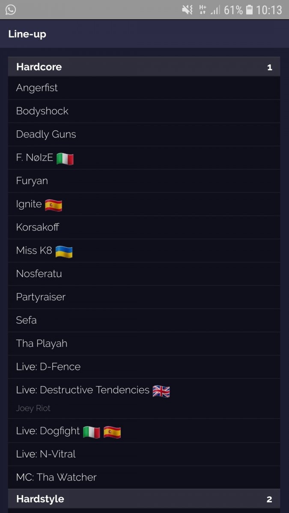This screenshot has width=289, height=513.
Task: Tap the Line-up page title
Action: click(x=27, y=34)
